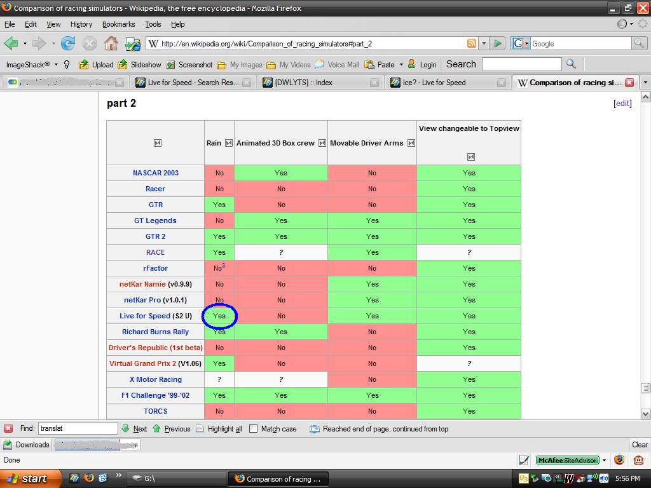Click the McAfee SiteAdvisor status button
The image size is (651, 488).
(x=568, y=460)
